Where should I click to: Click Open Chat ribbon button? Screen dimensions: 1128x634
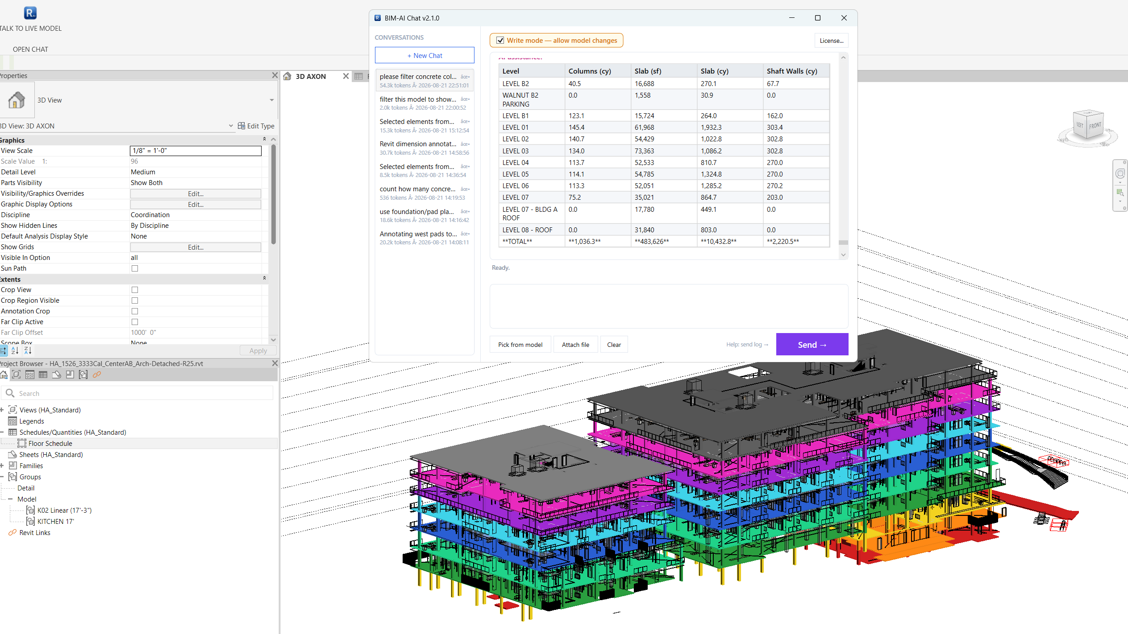(30, 49)
